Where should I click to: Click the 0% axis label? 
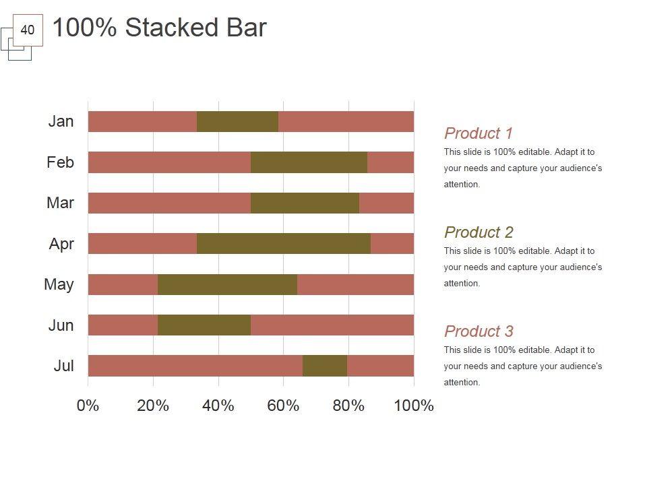[88, 406]
